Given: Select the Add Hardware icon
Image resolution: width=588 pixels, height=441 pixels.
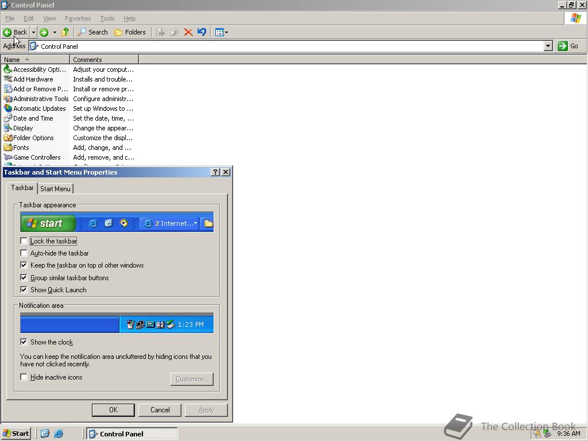Looking at the screenshot, I should click(8, 79).
